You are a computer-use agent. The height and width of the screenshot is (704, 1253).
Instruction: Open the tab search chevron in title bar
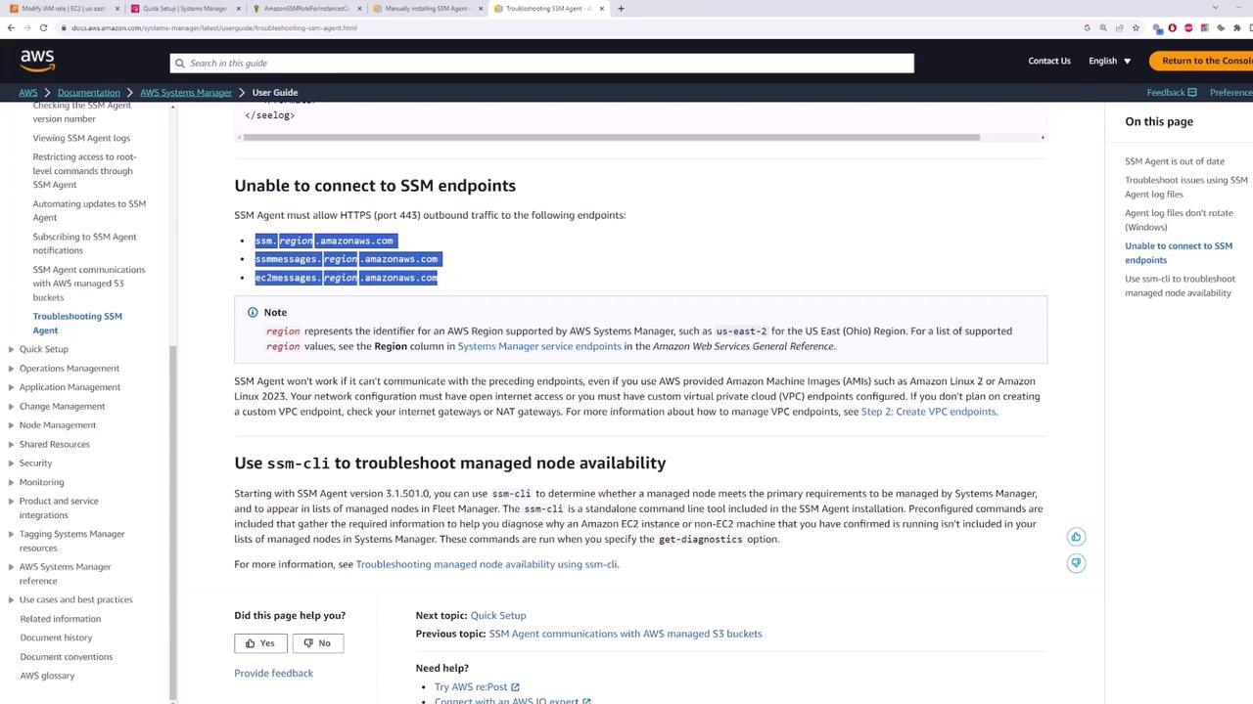(x=1215, y=8)
